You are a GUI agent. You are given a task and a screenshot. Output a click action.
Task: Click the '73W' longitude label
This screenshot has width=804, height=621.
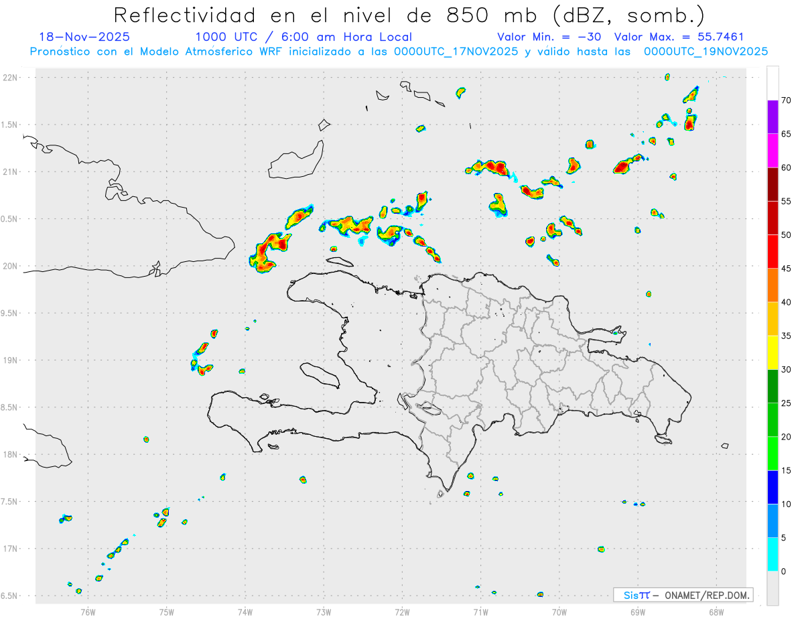click(x=324, y=612)
